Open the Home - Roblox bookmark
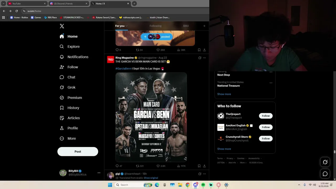The image size is (336, 189). click(19, 18)
